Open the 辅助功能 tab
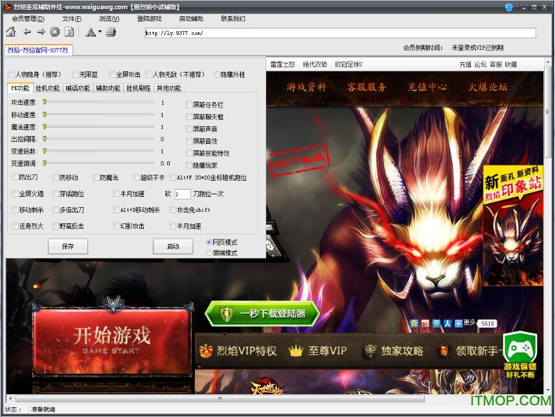Viewport: 555px width, 417px height. click(x=108, y=88)
